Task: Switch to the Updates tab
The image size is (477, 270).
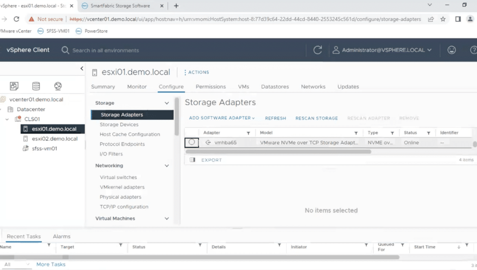Action: point(348,87)
